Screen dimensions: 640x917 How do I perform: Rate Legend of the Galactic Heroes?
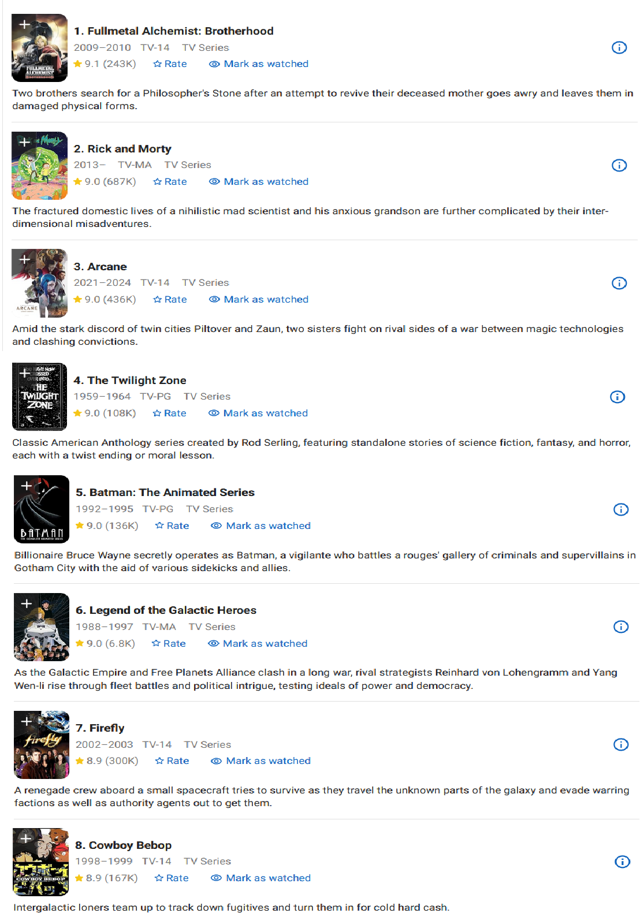(x=169, y=644)
